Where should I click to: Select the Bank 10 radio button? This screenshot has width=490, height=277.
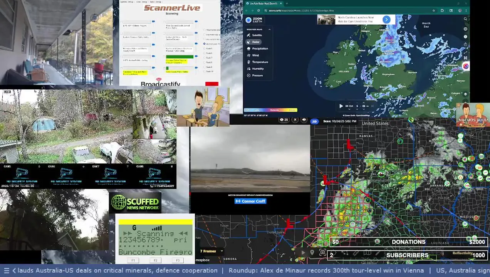click(x=205, y=72)
